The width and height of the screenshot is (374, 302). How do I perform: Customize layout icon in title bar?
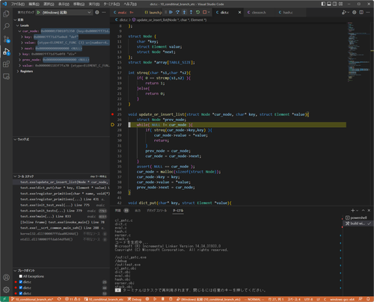[341, 4]
